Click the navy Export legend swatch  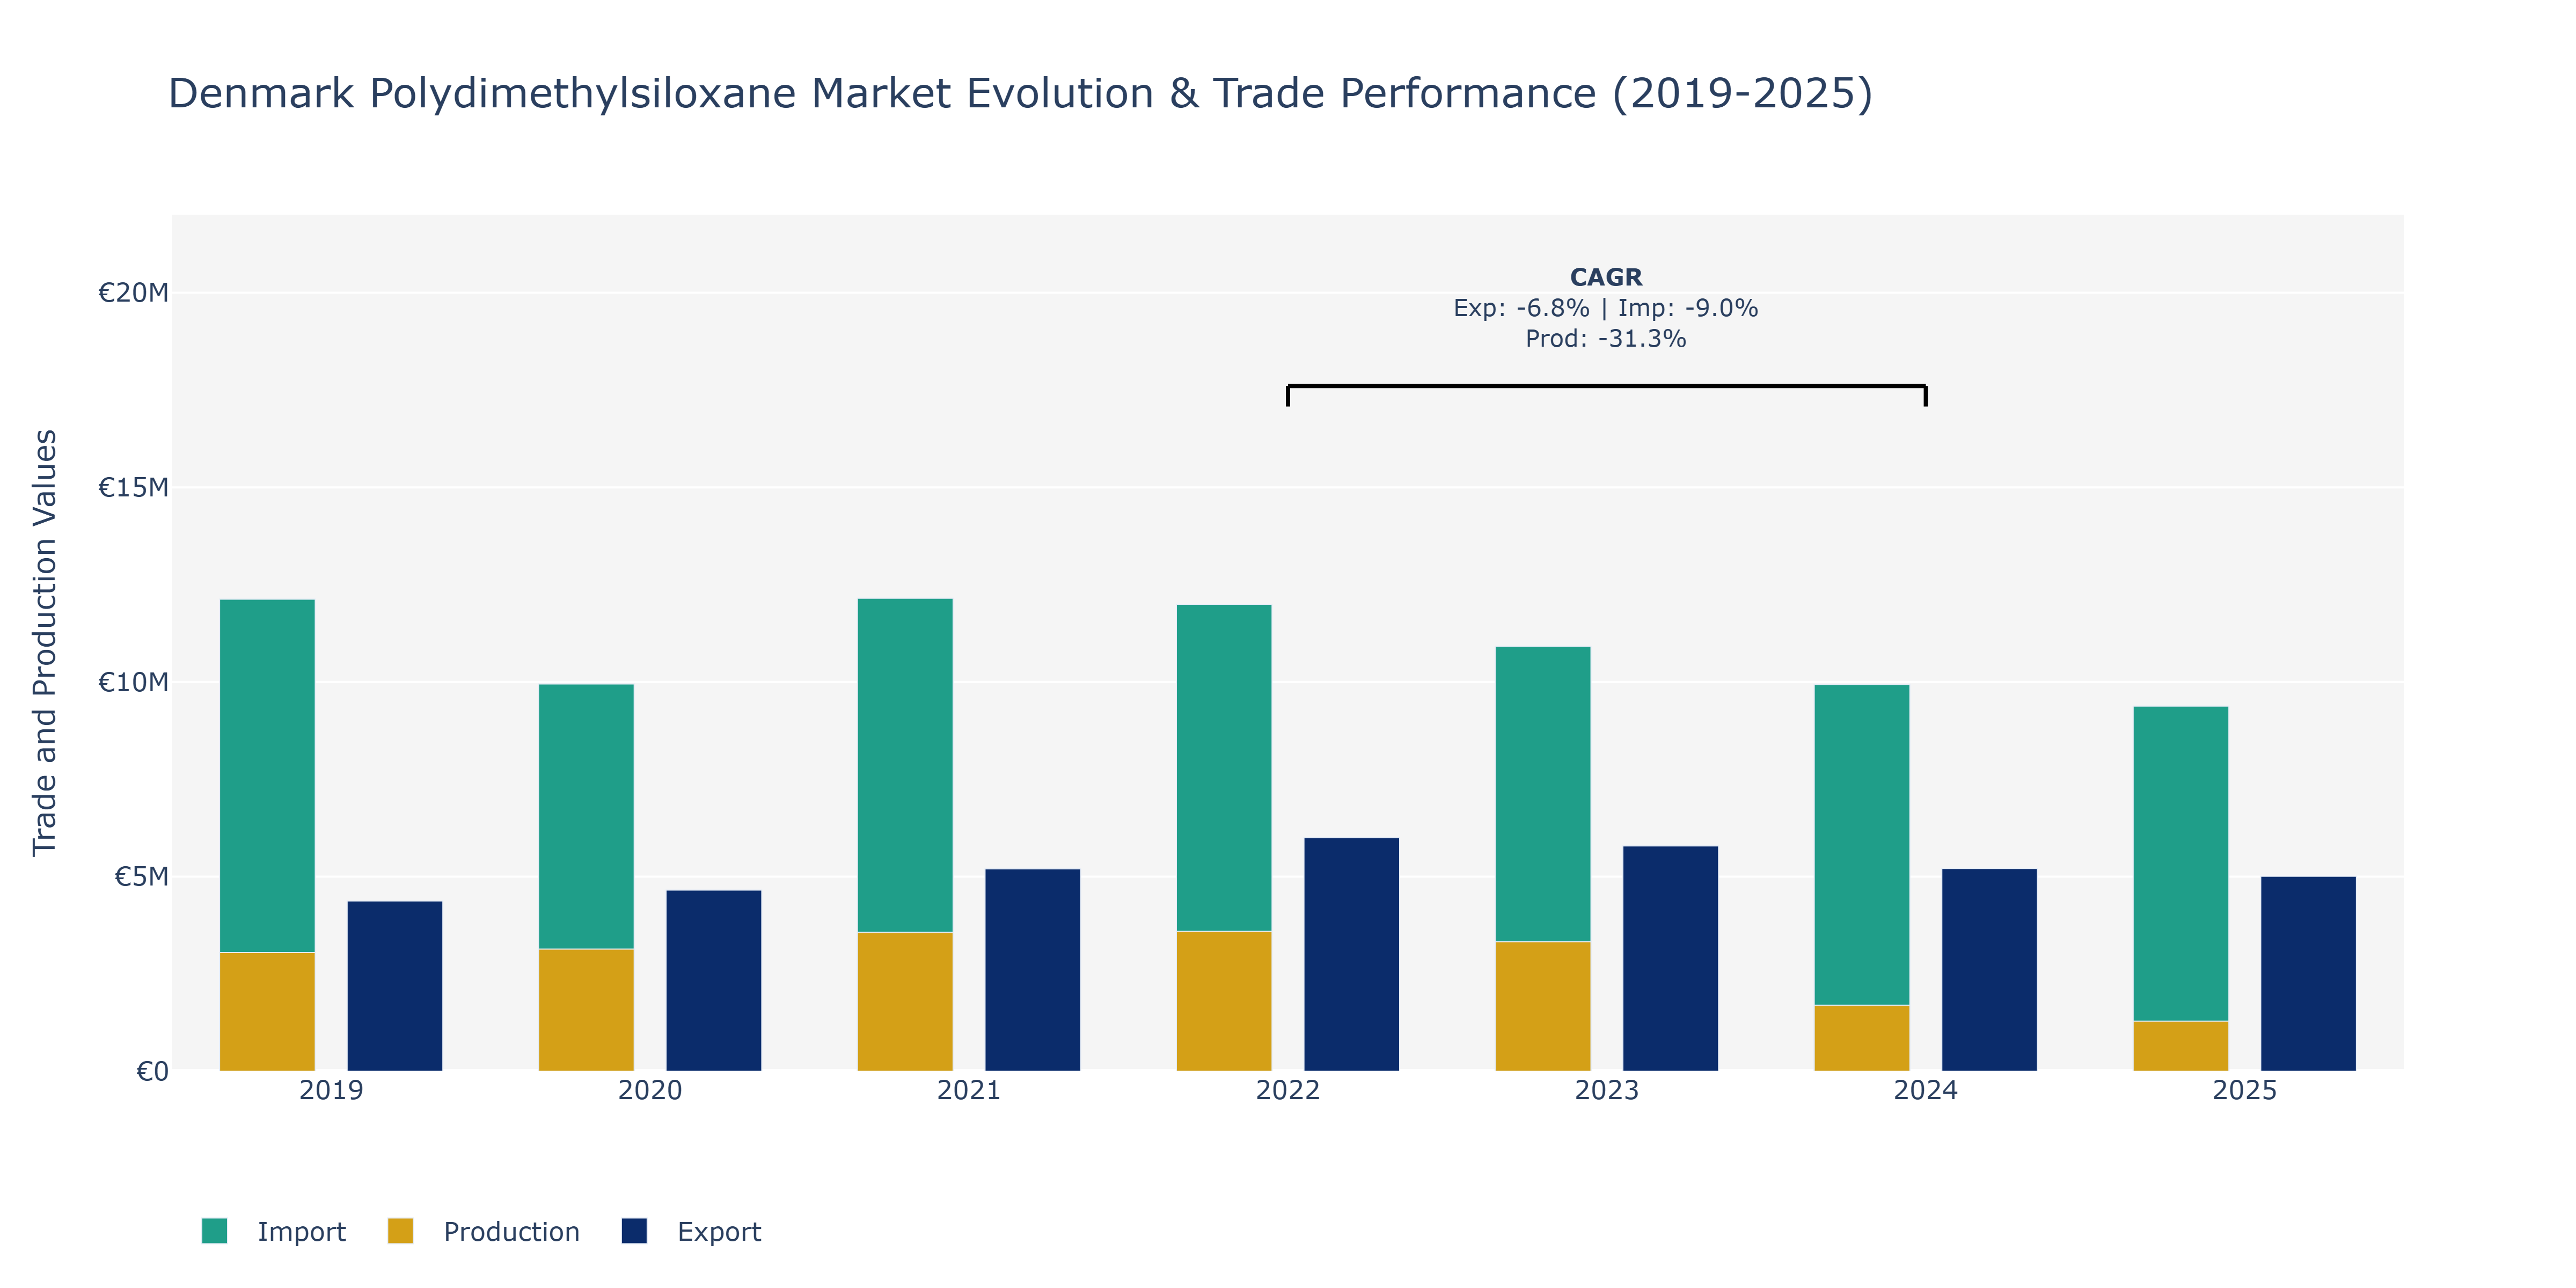click(x=634, y=1231)
